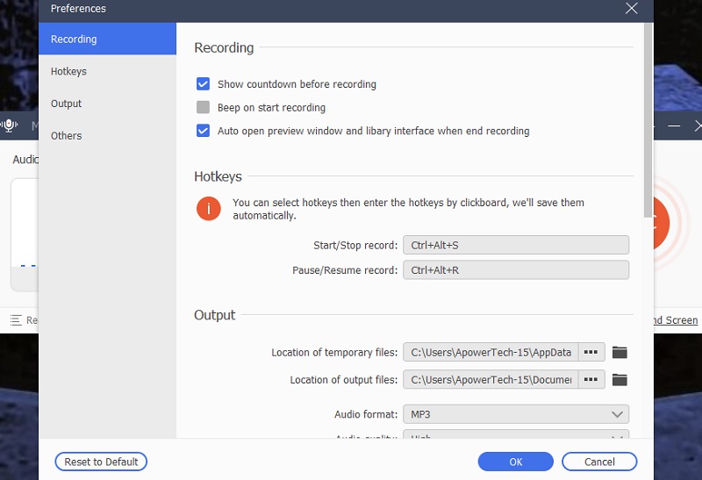702x480 pixels.
Task: Switch to the Hotkeys section
Action: coord(107,71)
